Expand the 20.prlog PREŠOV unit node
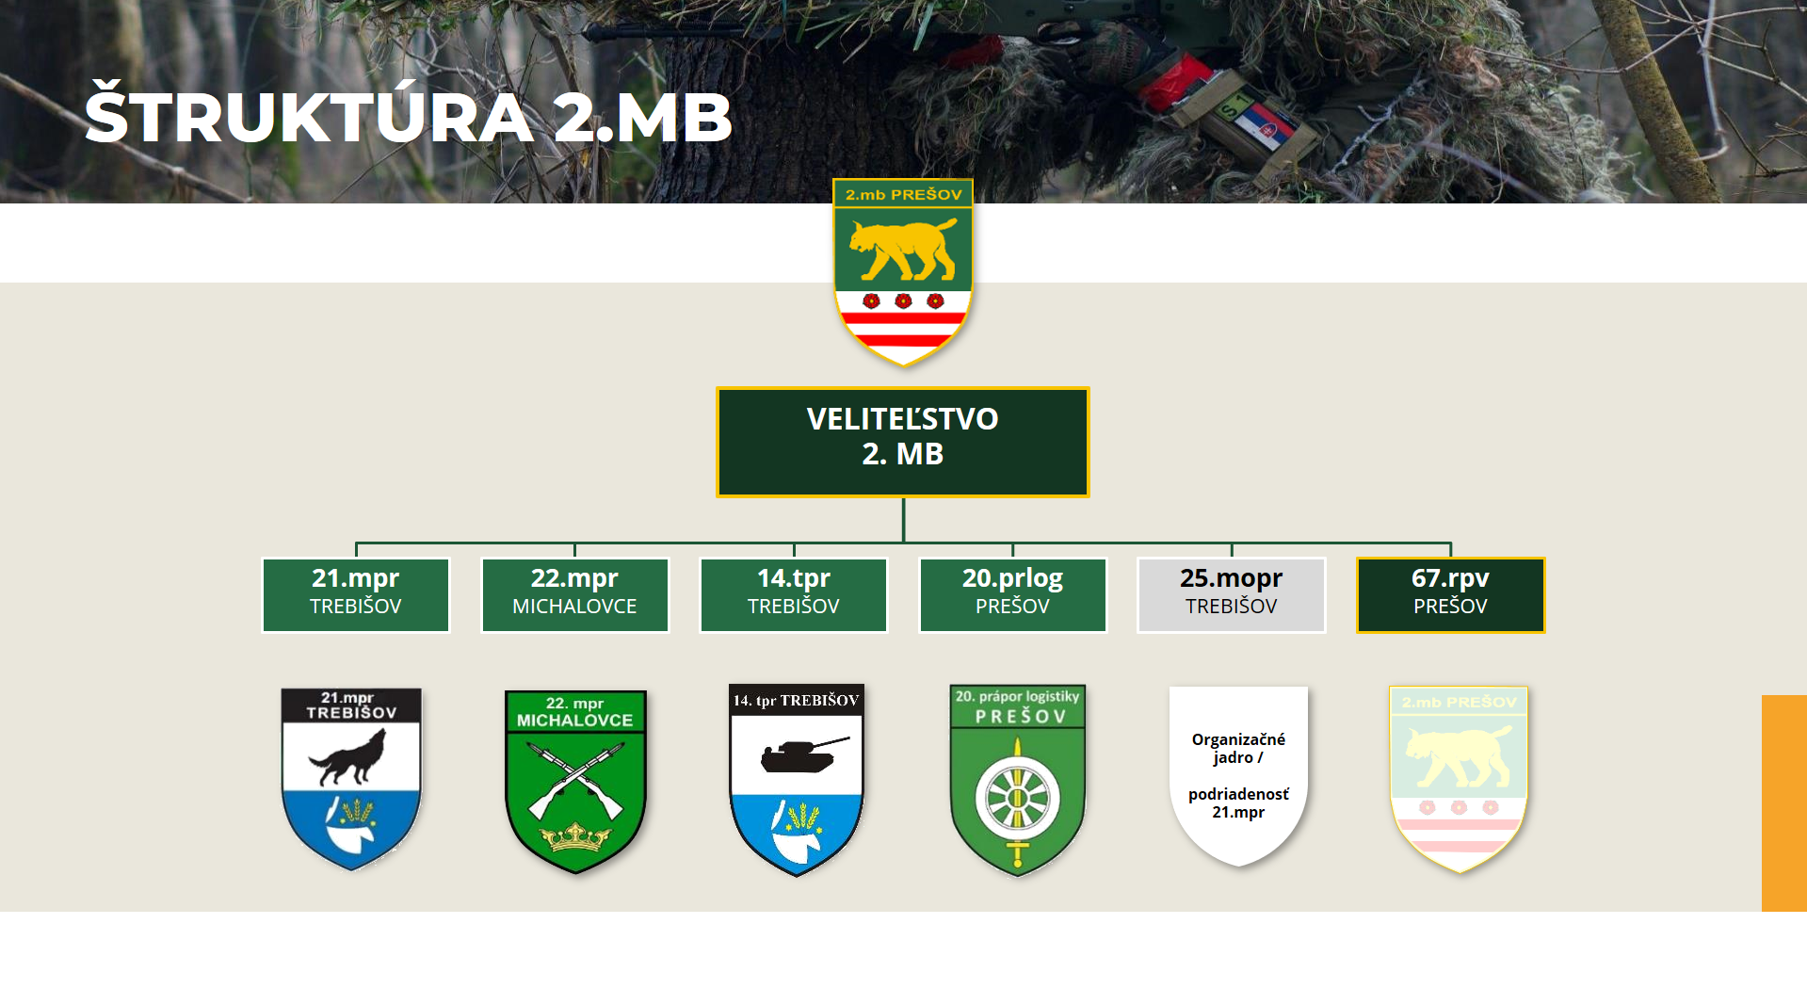 (x=1012, y=594)
